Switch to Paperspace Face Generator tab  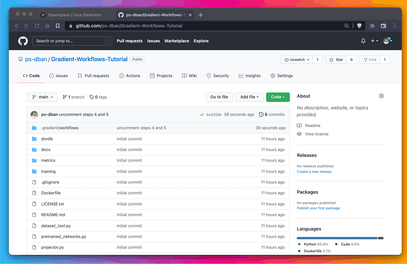coord(75,15)
